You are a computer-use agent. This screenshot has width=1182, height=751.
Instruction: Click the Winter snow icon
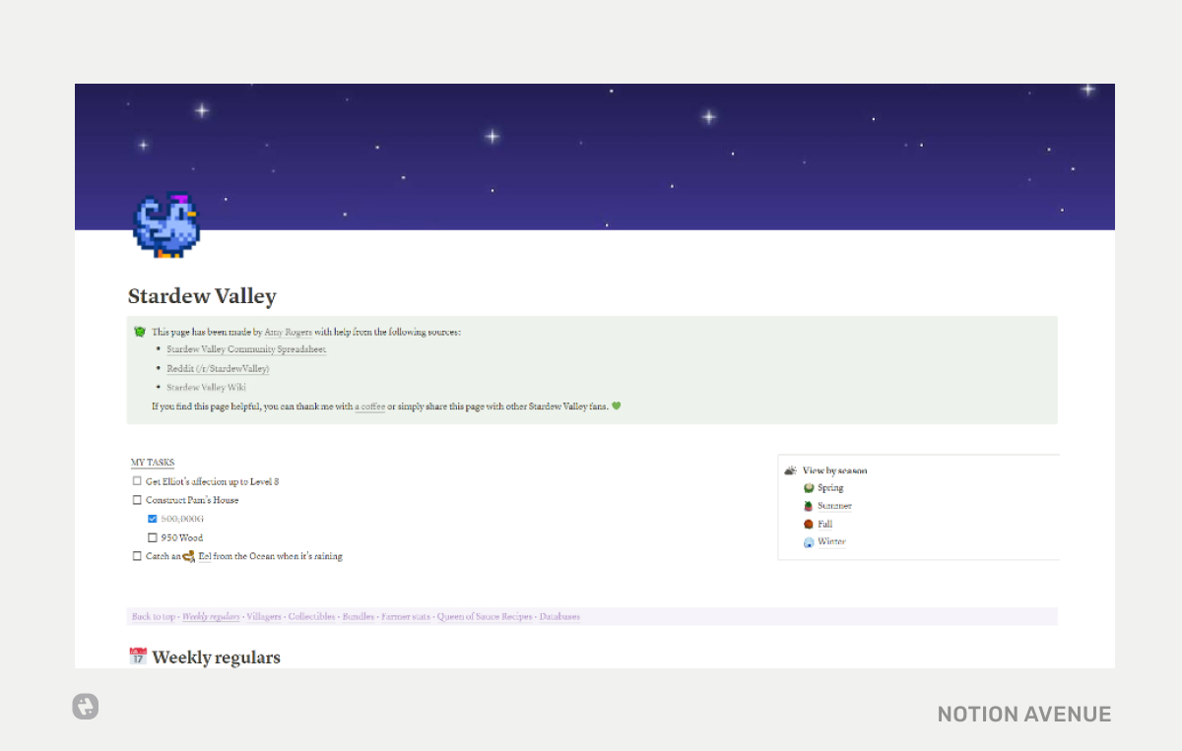(x=811, y=541)
